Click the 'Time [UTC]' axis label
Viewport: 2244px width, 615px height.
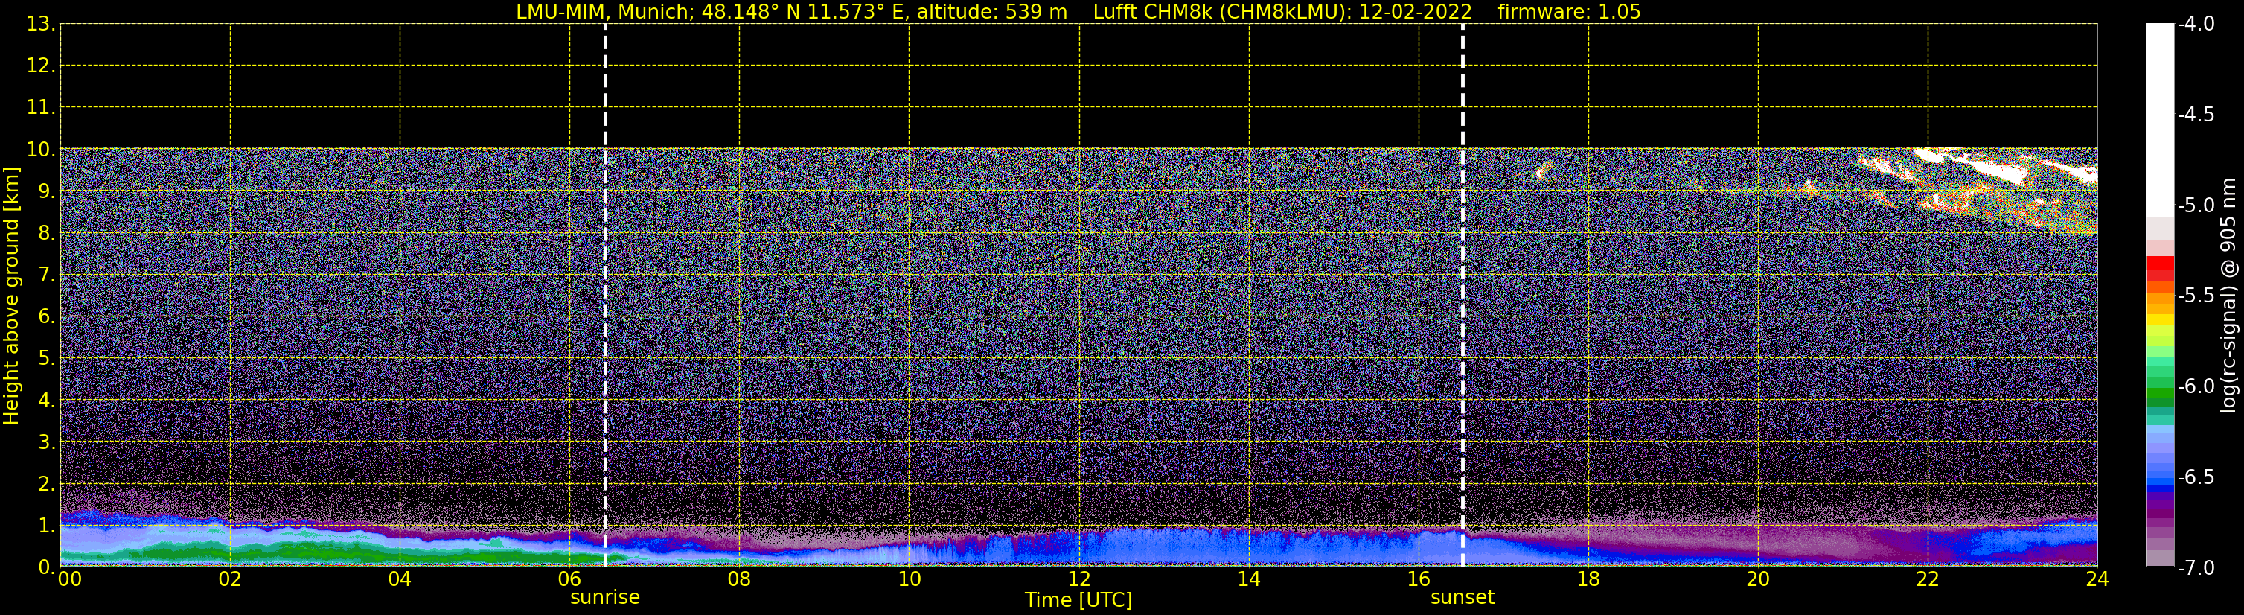pyautogui.click(x=1078, y=599)
